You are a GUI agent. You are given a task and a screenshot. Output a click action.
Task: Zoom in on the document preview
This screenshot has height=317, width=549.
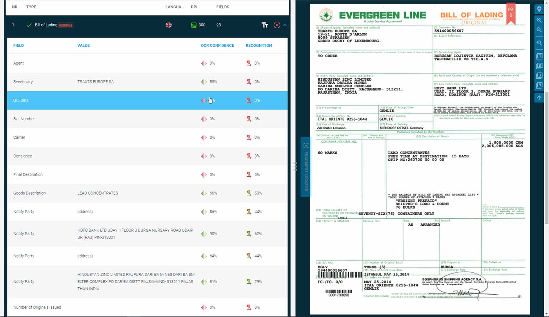point(539,20)
